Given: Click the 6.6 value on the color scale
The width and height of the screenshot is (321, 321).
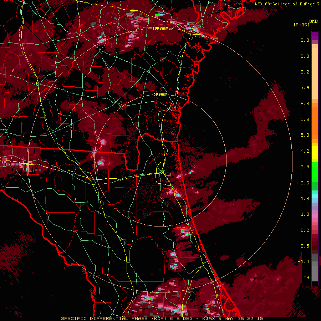Looking at the screenshot, I should (305, 103).
